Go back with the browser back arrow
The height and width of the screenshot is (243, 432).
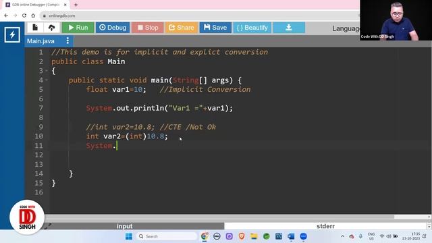[x=6, y=16]
